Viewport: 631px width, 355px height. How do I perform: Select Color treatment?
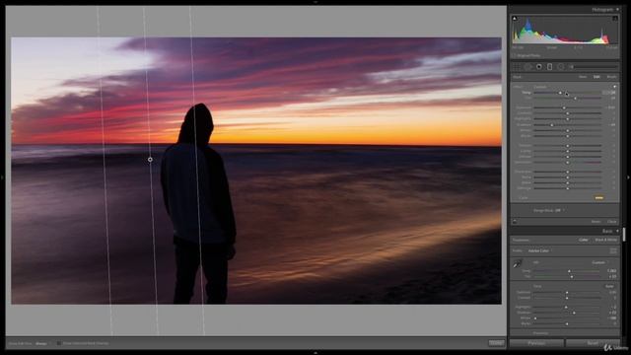tap(584, 240)
